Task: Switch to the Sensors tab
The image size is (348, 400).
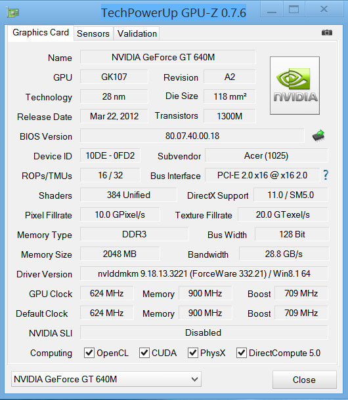Action: tap(93, 33)
